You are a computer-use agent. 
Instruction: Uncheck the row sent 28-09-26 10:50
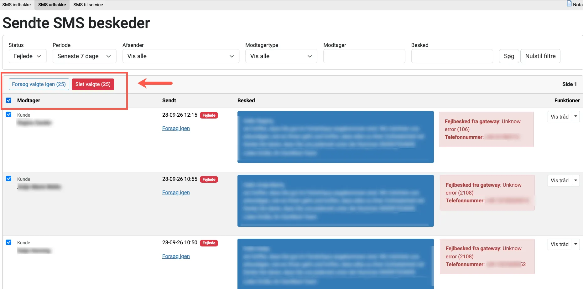click(x=9, y=242)
